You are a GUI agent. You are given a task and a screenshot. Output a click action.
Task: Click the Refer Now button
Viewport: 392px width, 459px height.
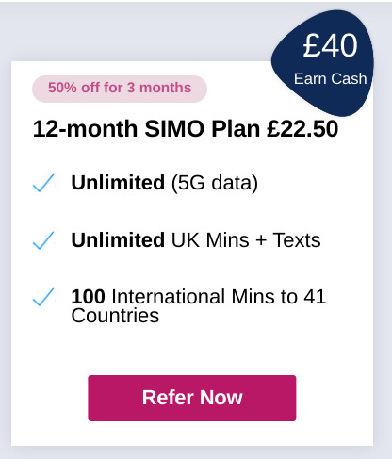(x=192, y=398)
